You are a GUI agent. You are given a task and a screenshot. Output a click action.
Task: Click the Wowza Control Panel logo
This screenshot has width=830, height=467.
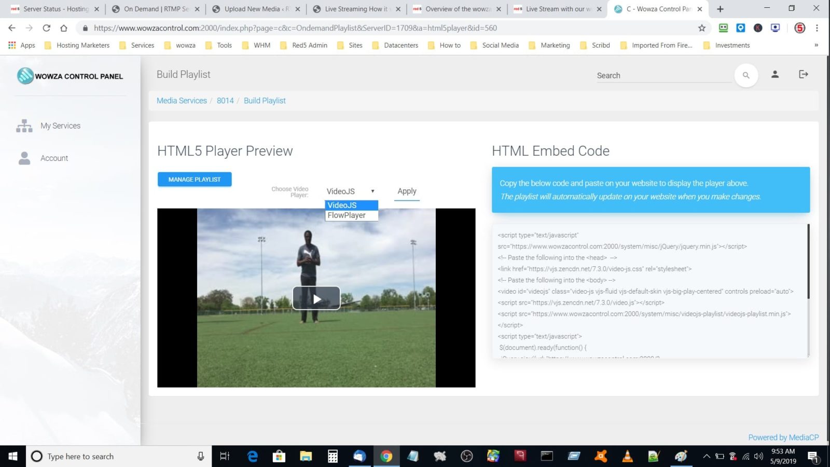click(x=70, y=76)
